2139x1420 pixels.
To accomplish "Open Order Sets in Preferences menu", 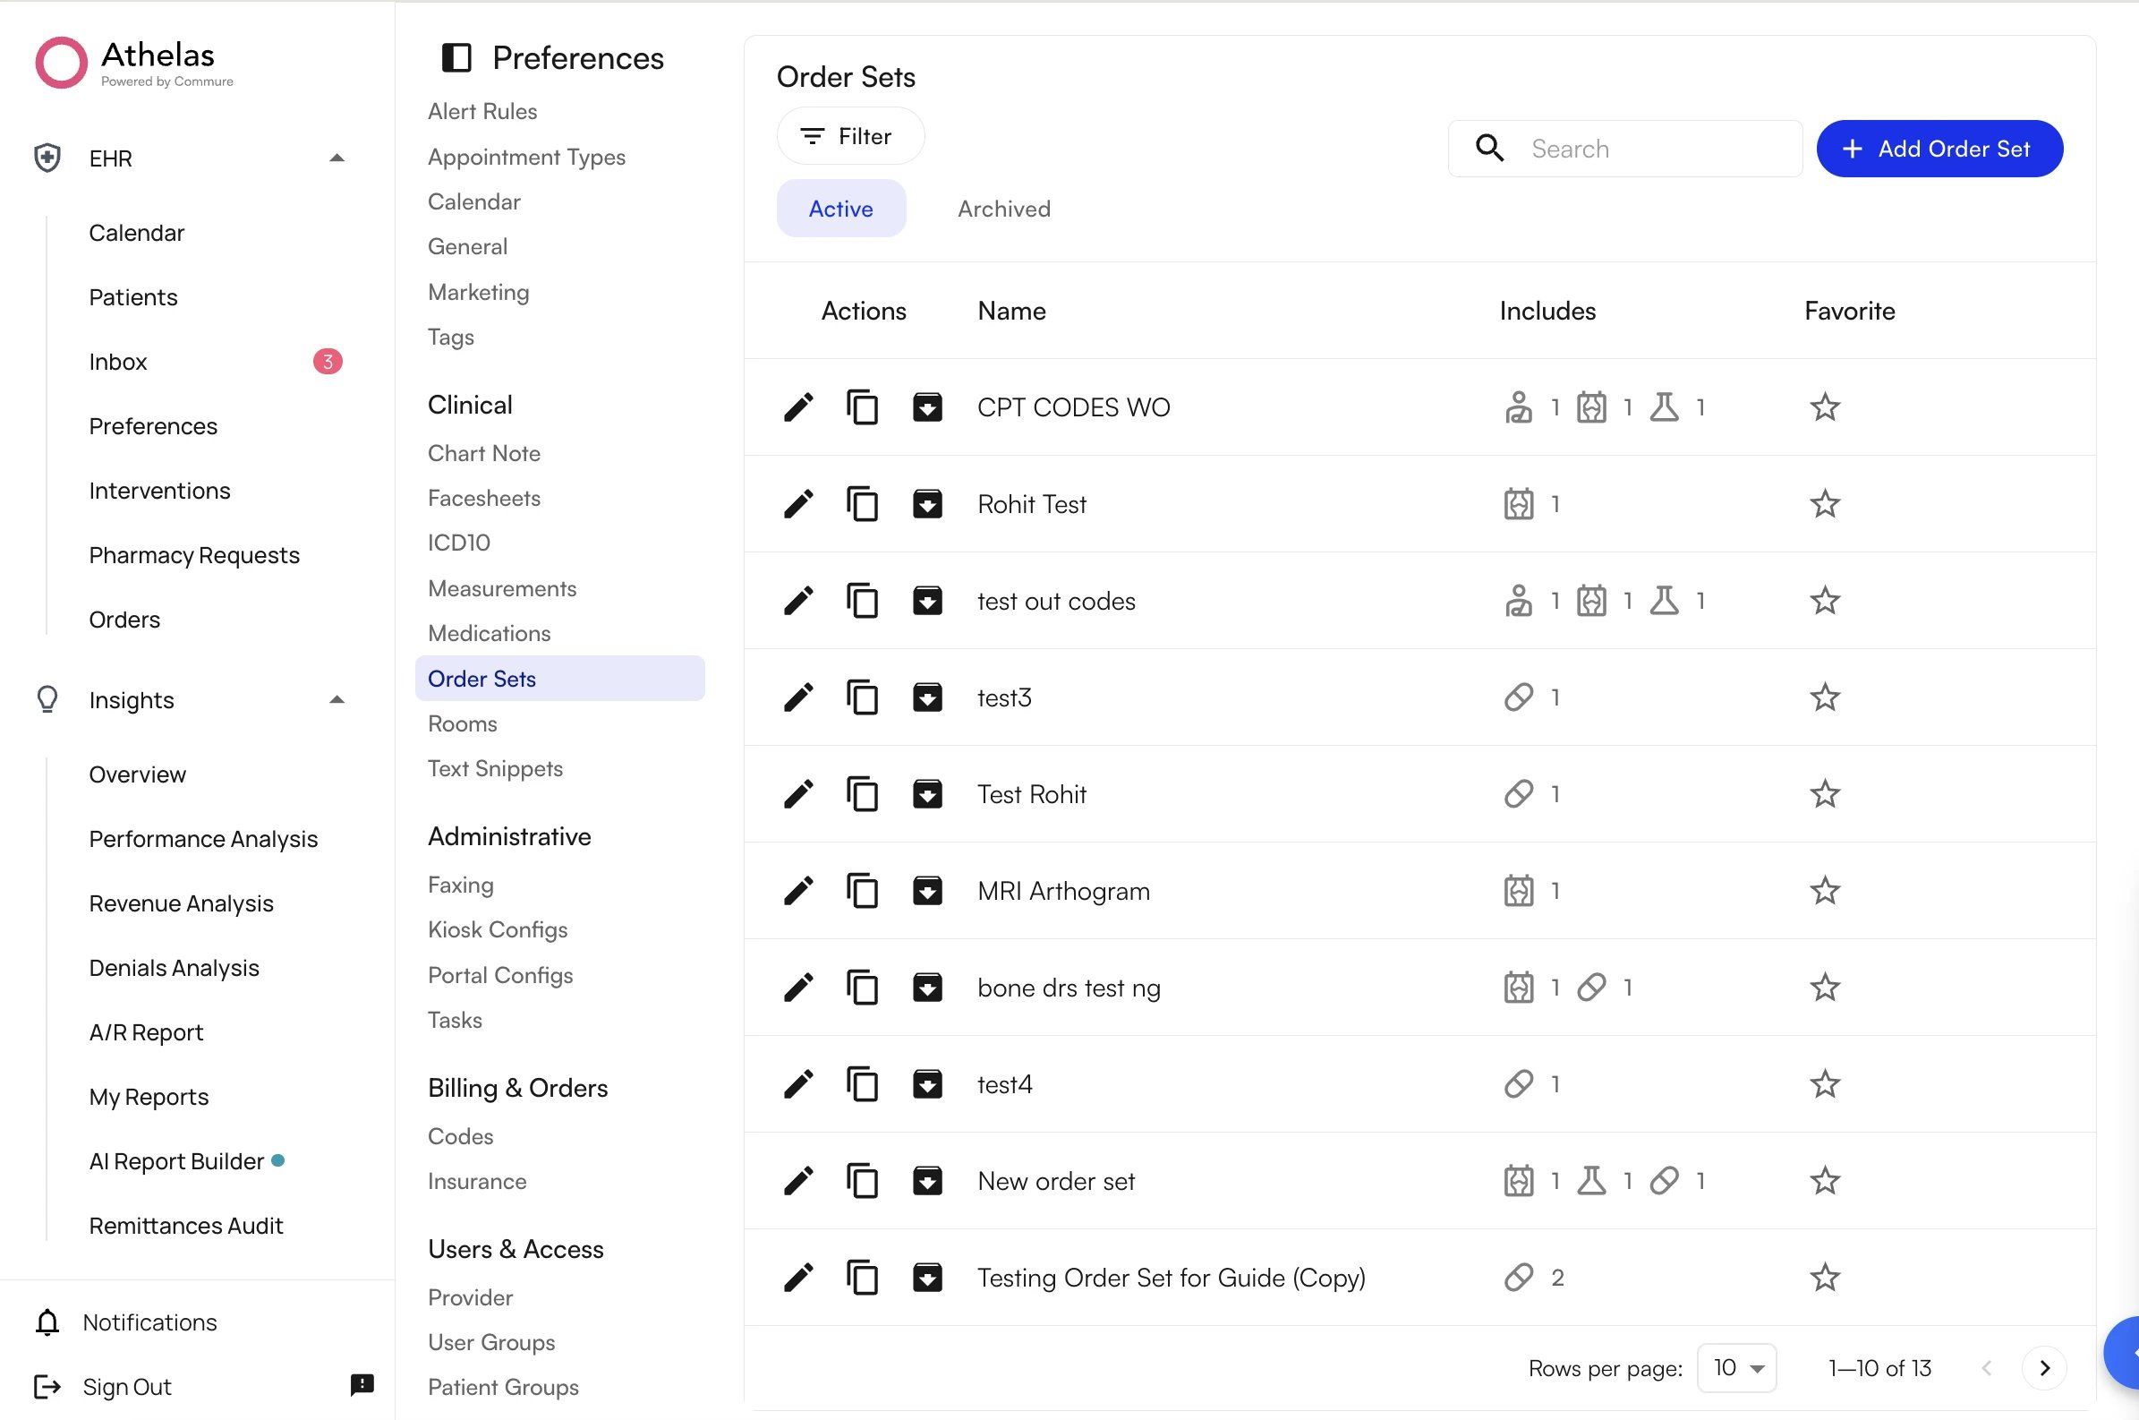I will point(559,680).
